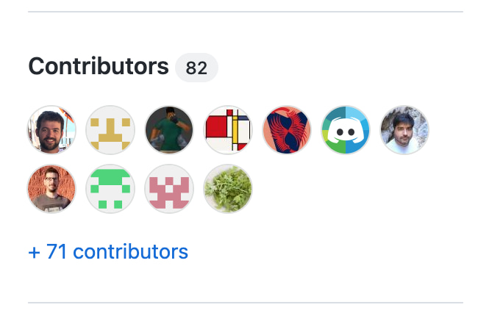Open the first contributor's bearded smiling photo
Screen dimensions: 503x313
51,130
